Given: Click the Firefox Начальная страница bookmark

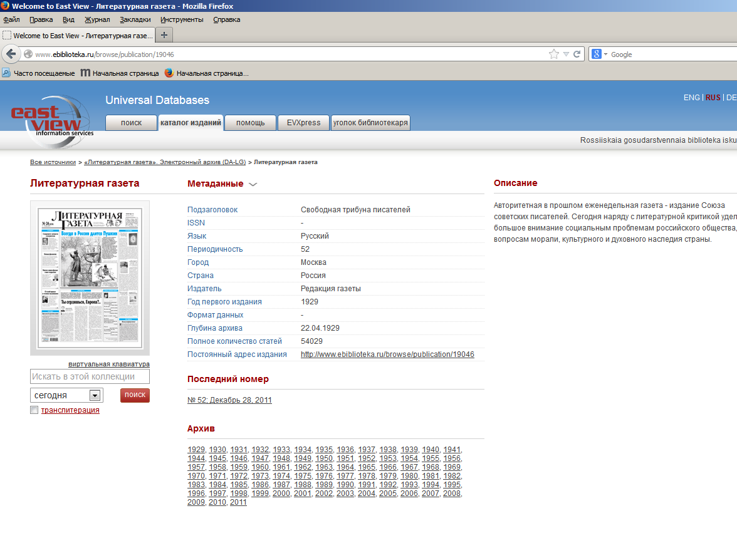Looking at the screenshot, I should click(x=206, y=73).
